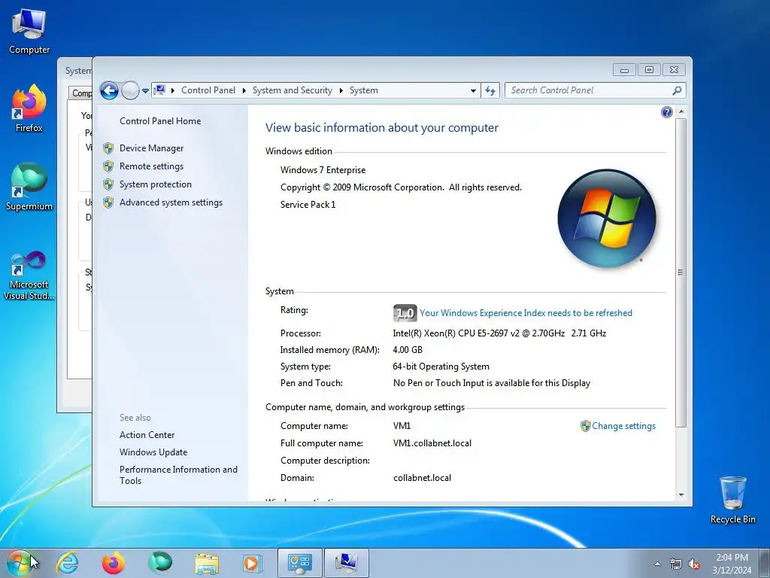Open the Windows Update link
770x578 pixels.
tap(153, 452)
